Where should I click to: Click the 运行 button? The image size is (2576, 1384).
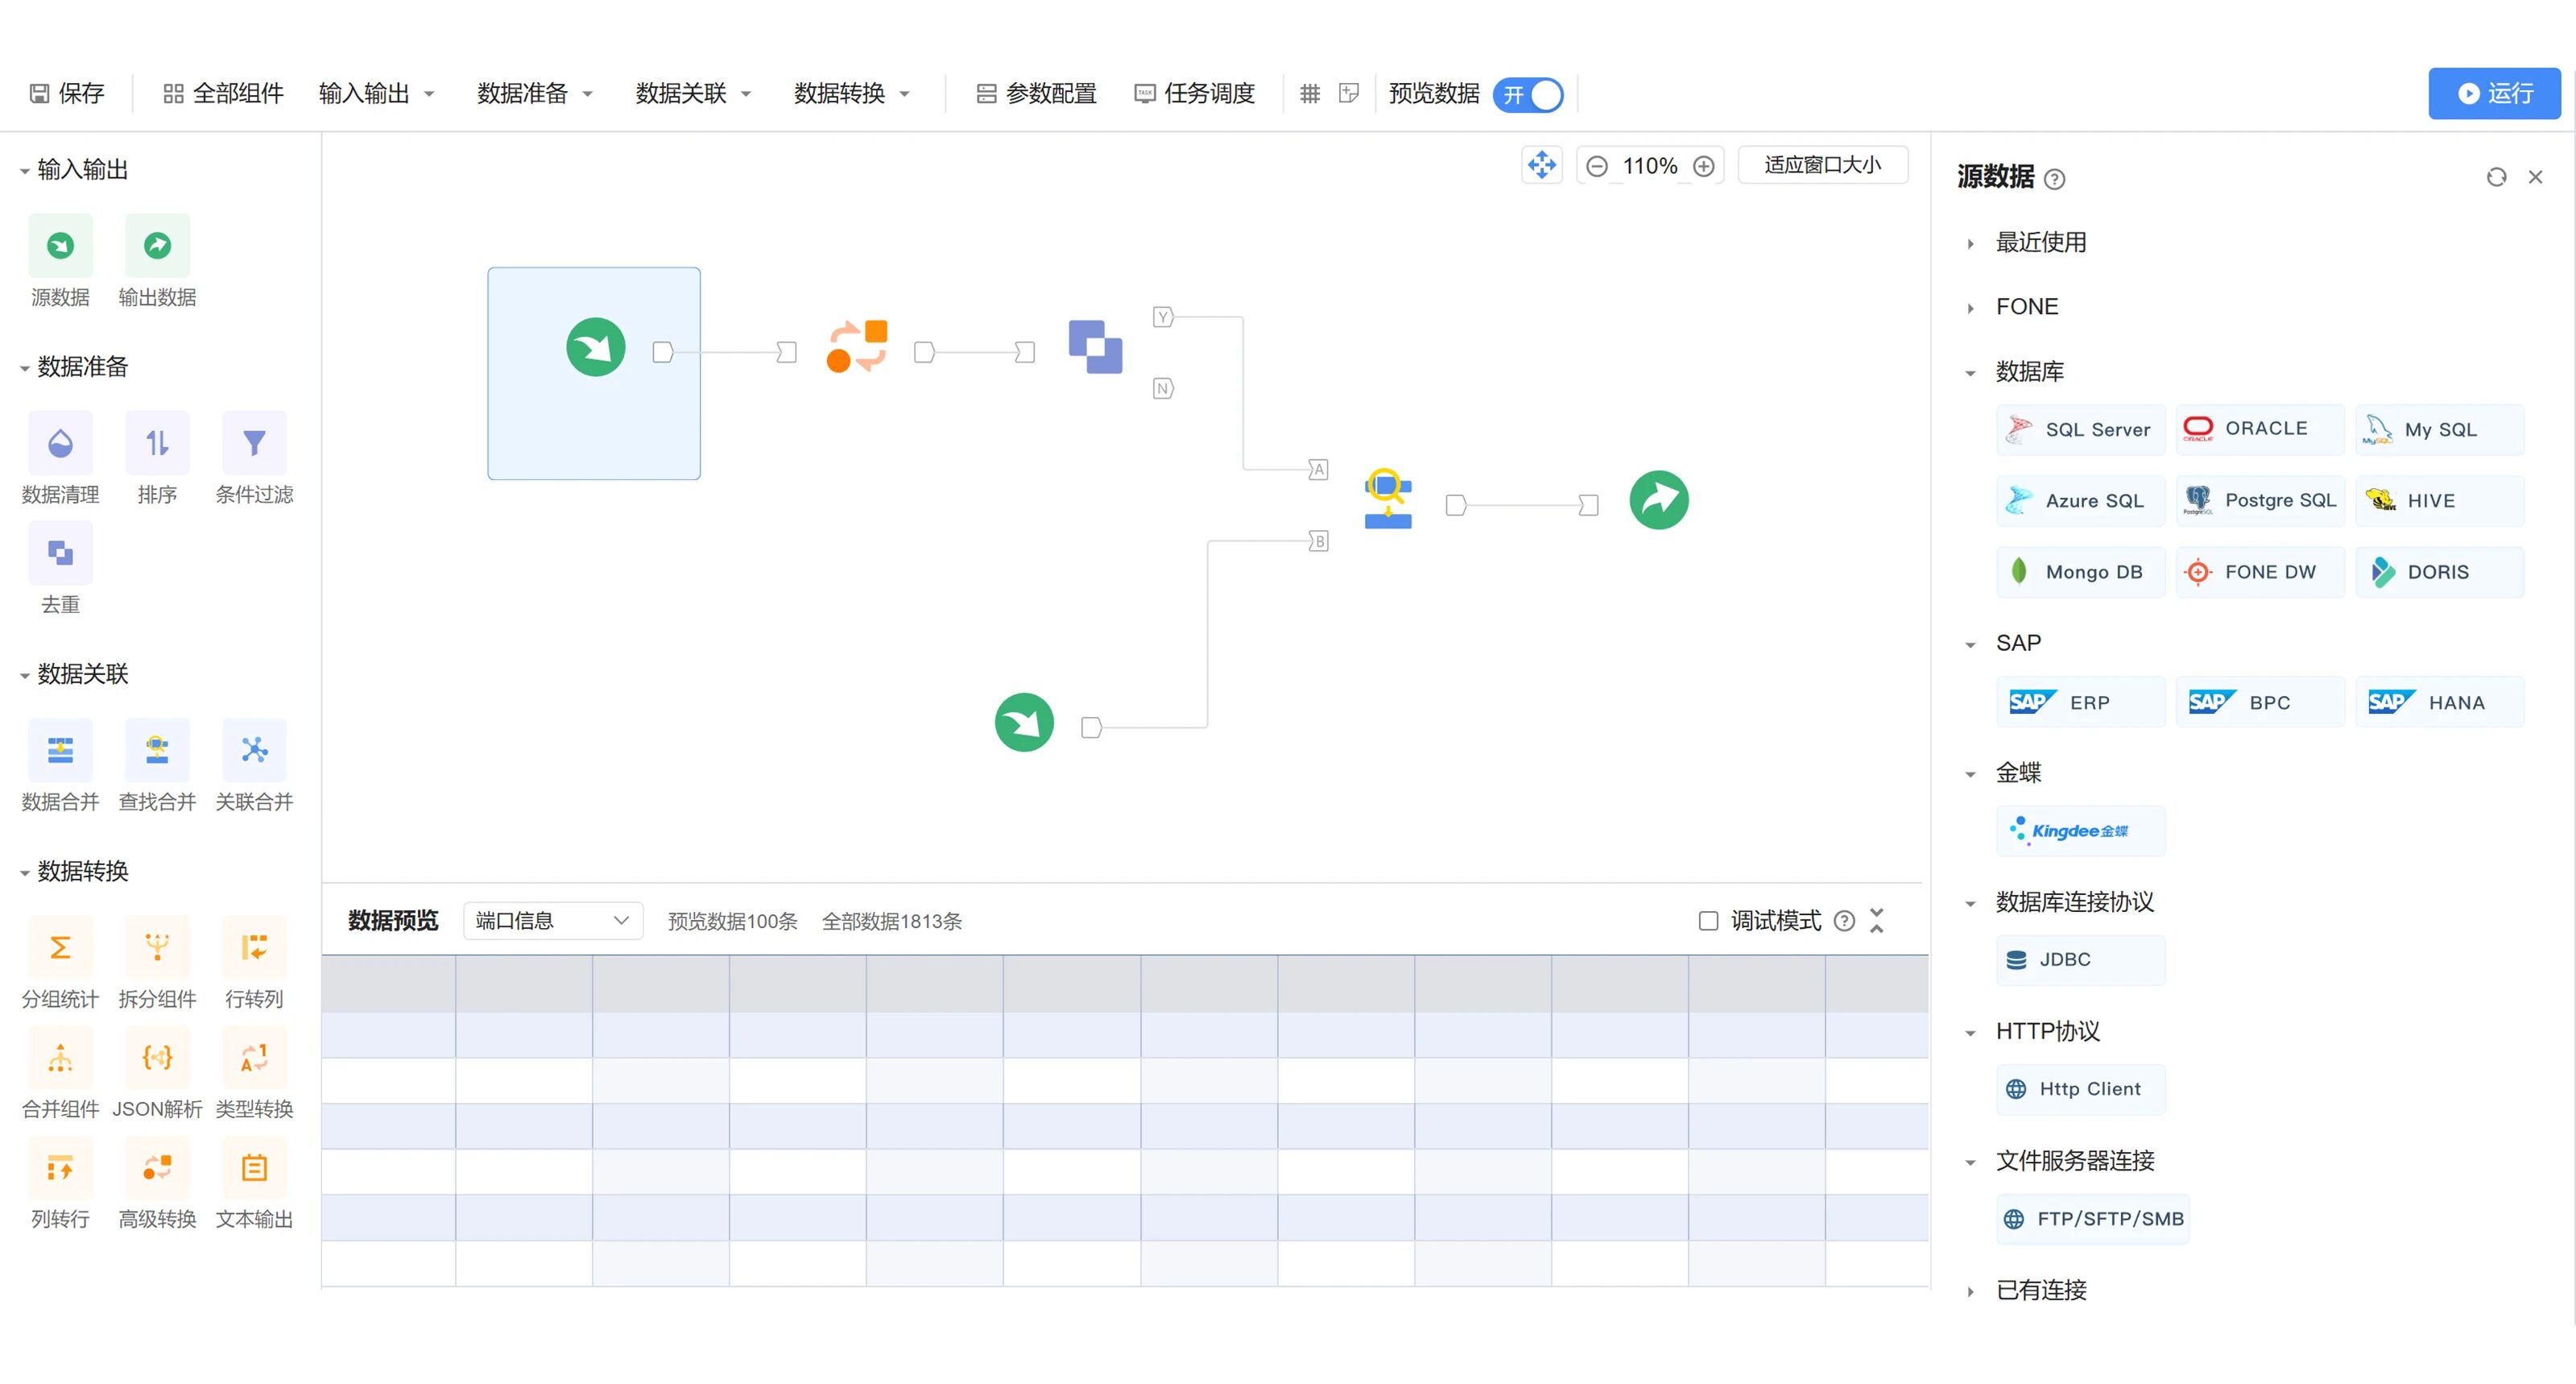click(x=2494, y=93)
